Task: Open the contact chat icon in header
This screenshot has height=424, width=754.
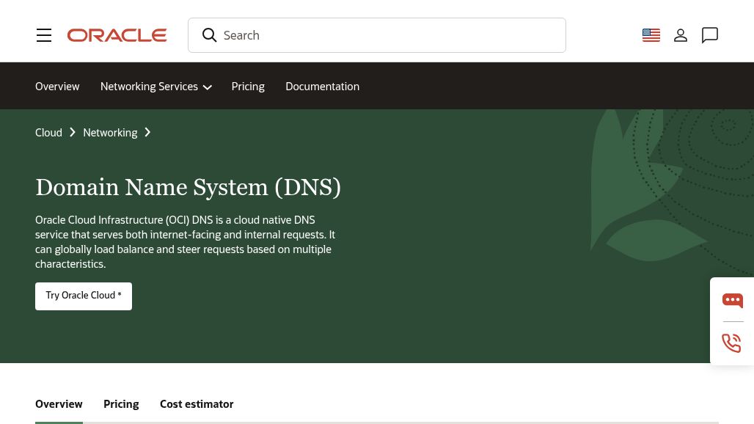Action: 710,35
